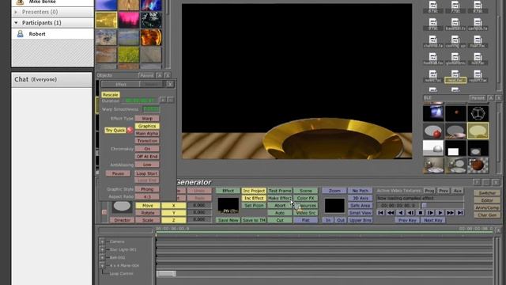
Task: Click the white sphere object thumbnail
Action: click(x=433, y=148)
